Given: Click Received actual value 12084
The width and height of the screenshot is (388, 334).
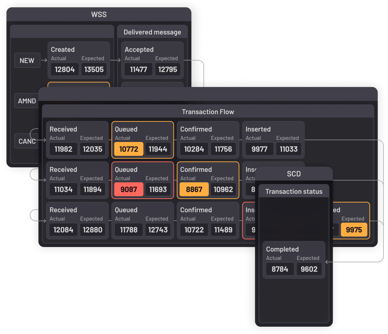Looking at the screenshot, I should tap(63, 230).
